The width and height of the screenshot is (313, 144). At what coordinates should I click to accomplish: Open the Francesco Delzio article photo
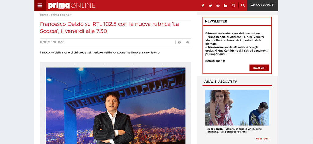(115, 106)
